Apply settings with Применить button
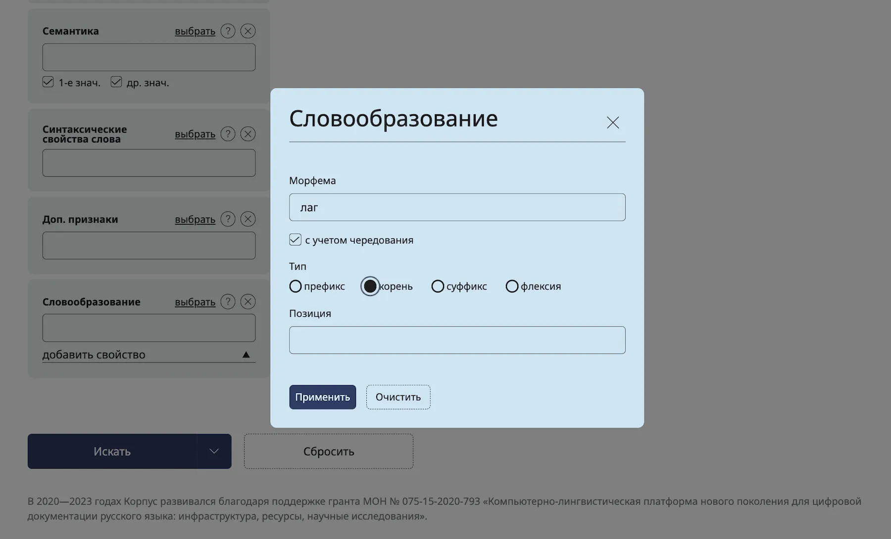This screenshot has height=539, width=891. click(x=323, y=397)
